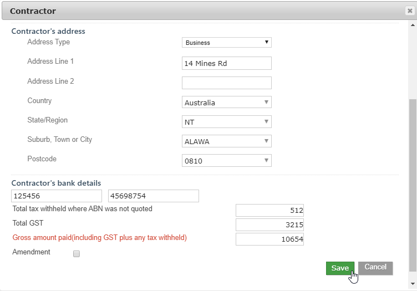Image resolution: width=417 pixels, height=291 pixels.
Task: Click the empty Address Line 2 field
Action: click(x=226, y=83)
